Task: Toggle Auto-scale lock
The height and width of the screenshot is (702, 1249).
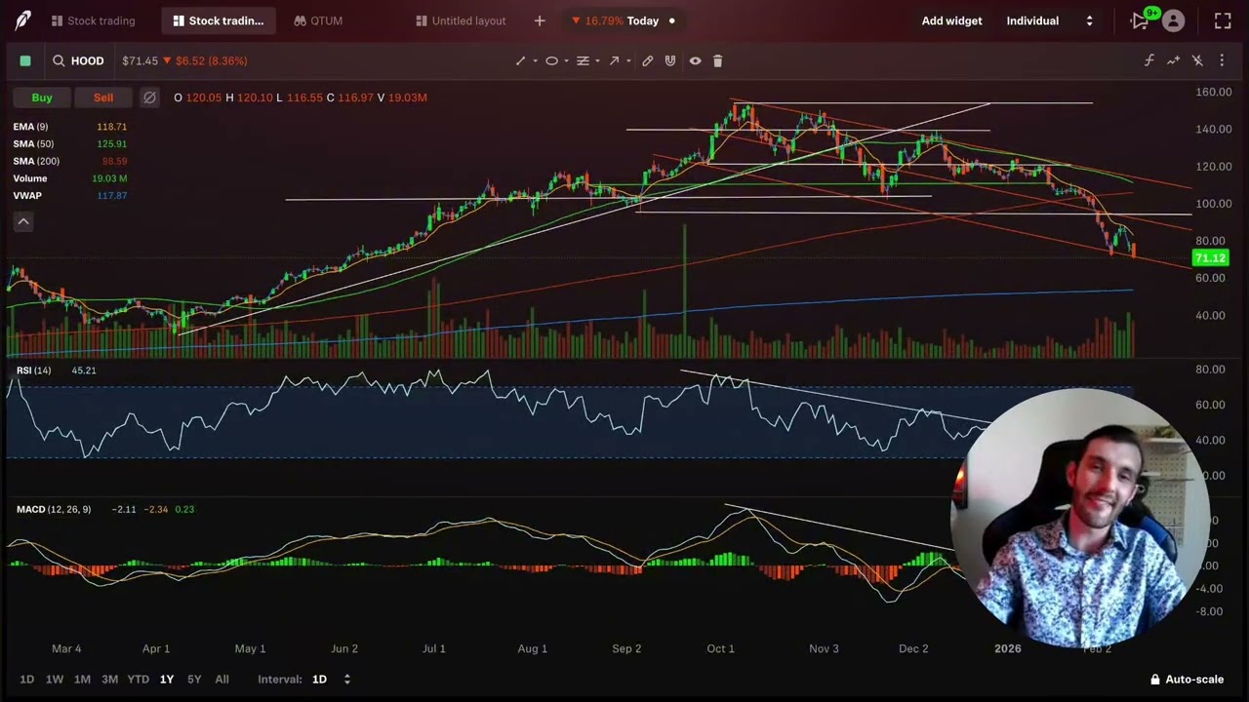Action: (1187, 679)
